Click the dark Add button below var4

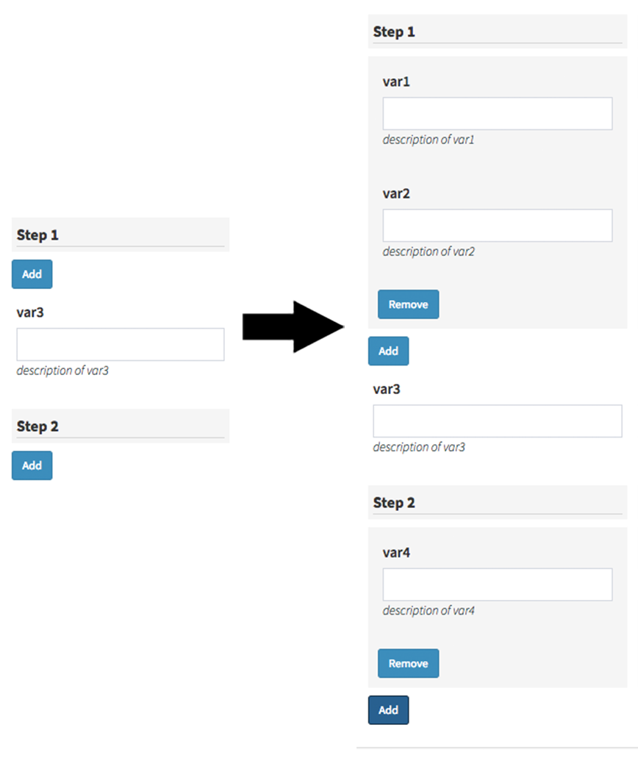click(x=389, y=710)
